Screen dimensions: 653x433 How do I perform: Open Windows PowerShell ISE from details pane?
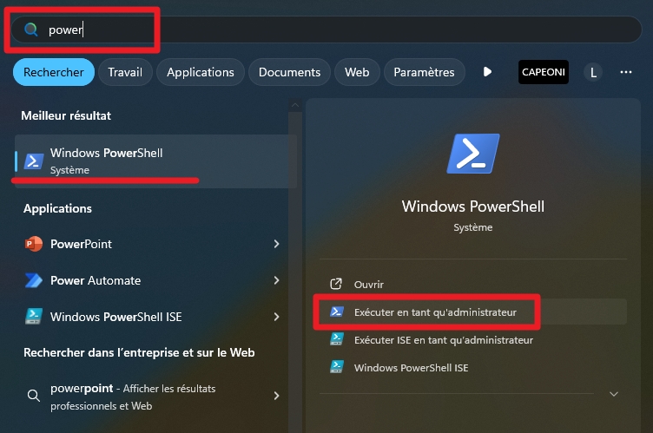click(x=472, y=368)
